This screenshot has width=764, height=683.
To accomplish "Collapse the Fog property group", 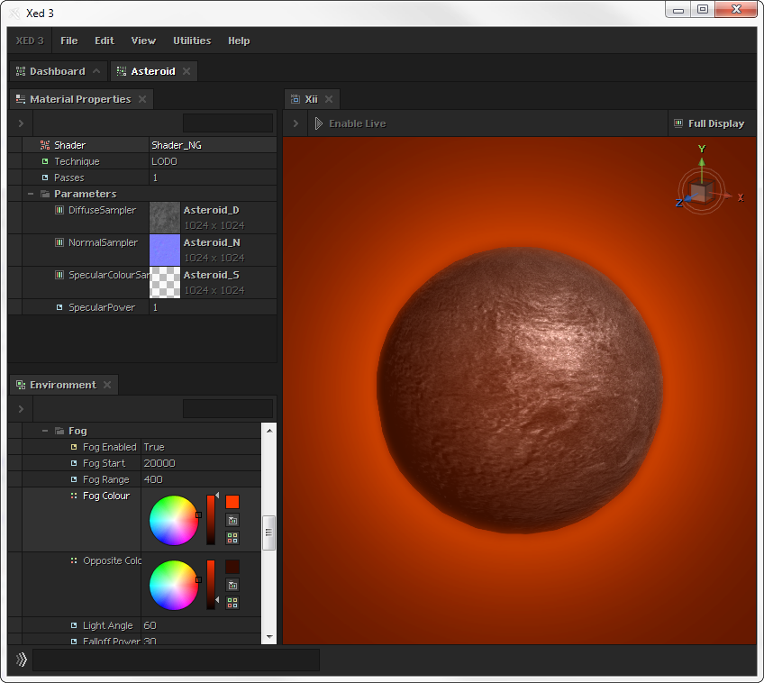I will coord(45,431).
